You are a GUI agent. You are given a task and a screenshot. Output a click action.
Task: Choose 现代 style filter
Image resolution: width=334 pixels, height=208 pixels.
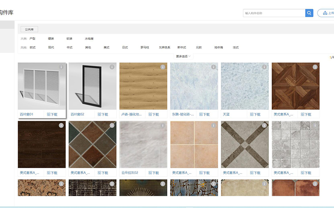(51, 47)
